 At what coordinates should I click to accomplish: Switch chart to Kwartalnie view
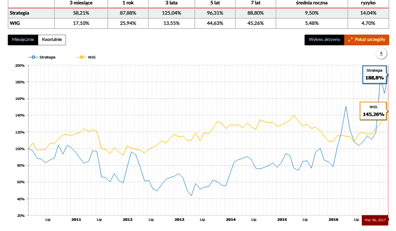[x=52, y=40]
